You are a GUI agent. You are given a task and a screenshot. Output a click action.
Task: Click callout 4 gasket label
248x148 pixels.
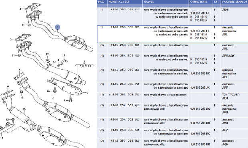[x=20, y=9]
